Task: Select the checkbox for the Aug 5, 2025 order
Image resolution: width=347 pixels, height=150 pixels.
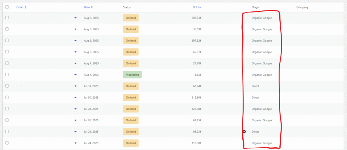Action: point(7,52)
